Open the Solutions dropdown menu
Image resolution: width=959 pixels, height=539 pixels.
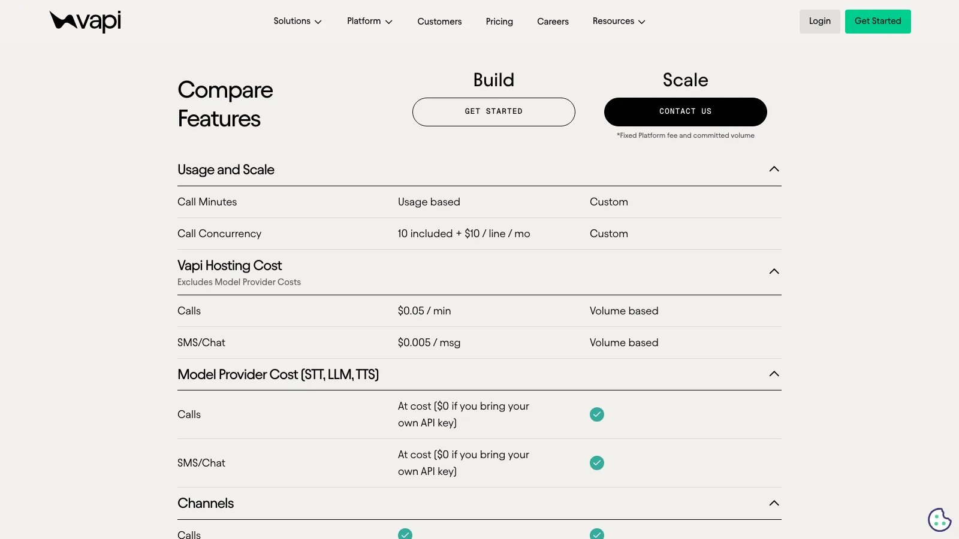click(298, 22)
